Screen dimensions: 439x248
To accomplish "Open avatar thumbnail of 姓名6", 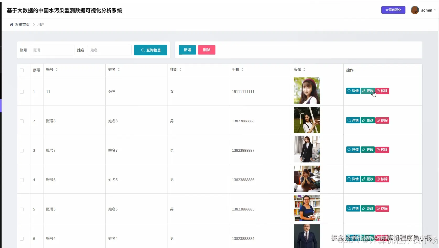I will [x=307, y=179].
